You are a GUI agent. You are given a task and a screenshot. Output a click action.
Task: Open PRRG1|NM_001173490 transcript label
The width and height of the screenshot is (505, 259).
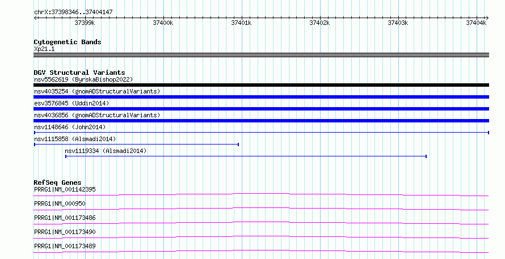tap(65, 232)
